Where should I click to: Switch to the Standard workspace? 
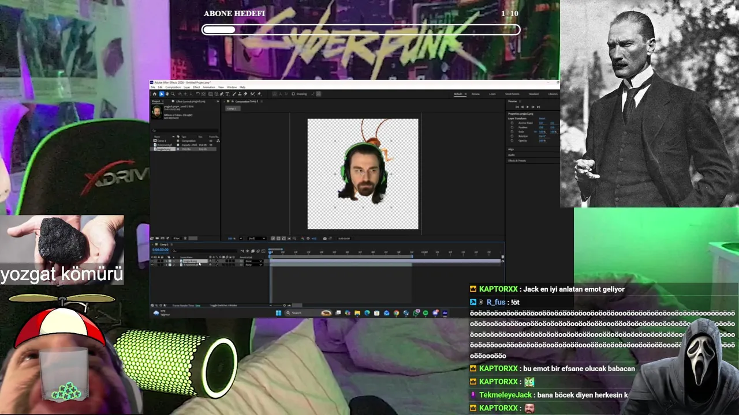point(533,94)
